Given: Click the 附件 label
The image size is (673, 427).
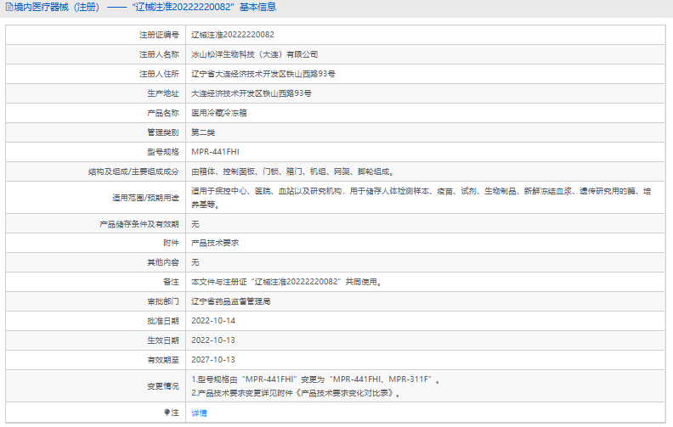Looking at the screenshot, I should pos(171,243).
